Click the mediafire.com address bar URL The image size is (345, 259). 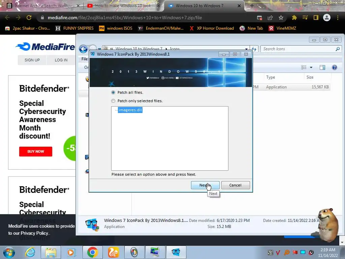click(x=125, y=18)
